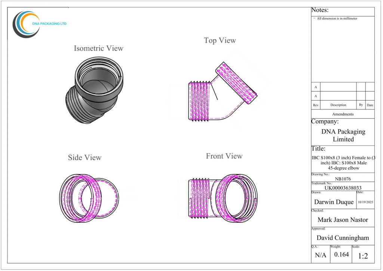Click the Scale: label
The width and height of the screenshot is (383, 271).
coord(356,247)
